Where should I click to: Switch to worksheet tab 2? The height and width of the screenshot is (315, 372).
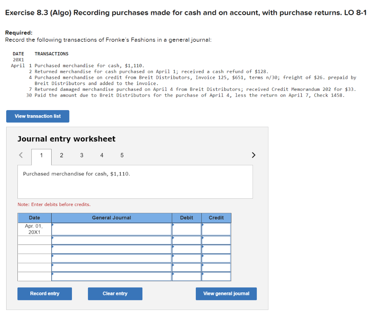click(61, 155)
